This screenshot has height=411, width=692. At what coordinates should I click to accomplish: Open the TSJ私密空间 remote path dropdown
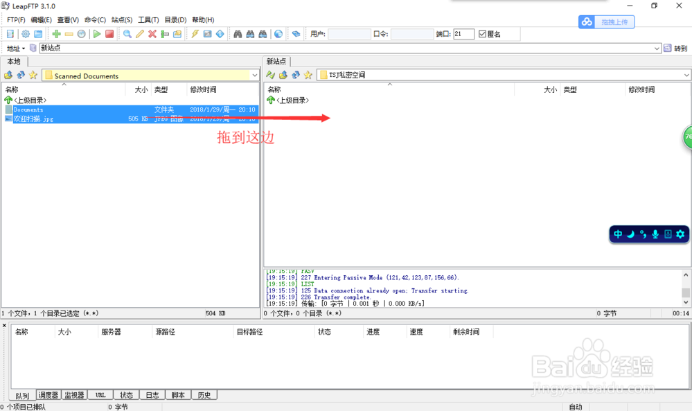[x=686, y=75]
